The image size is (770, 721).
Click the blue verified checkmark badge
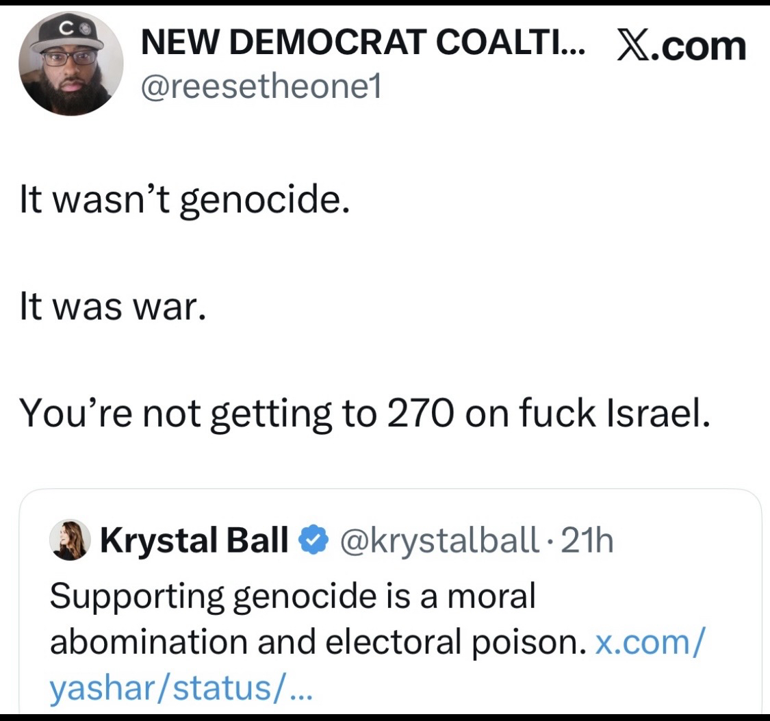click(x=311, y=541)
